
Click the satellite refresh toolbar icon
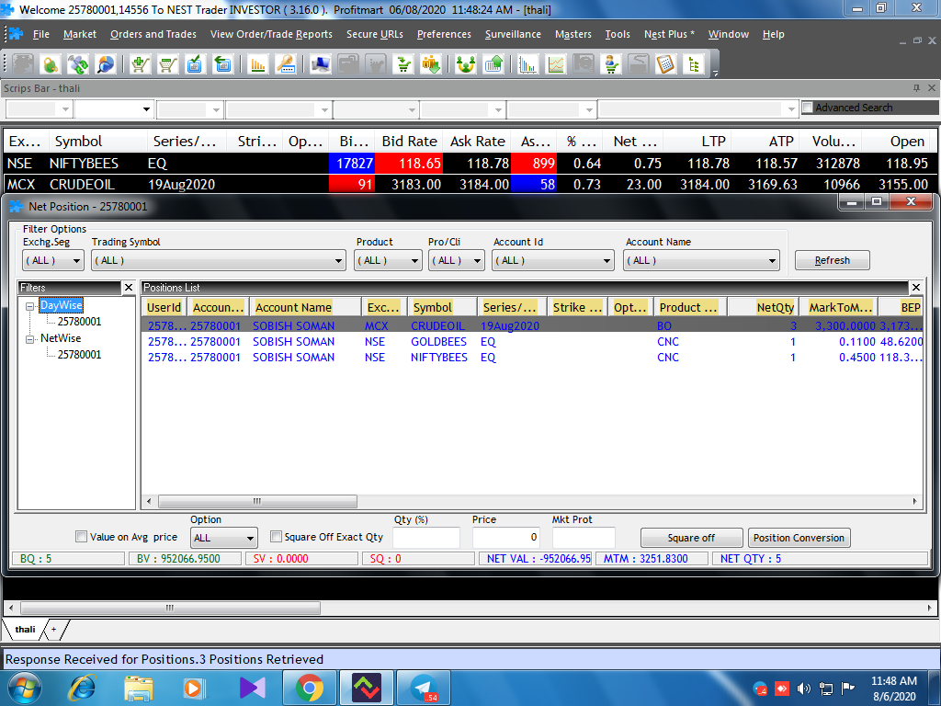click(78, 63)
